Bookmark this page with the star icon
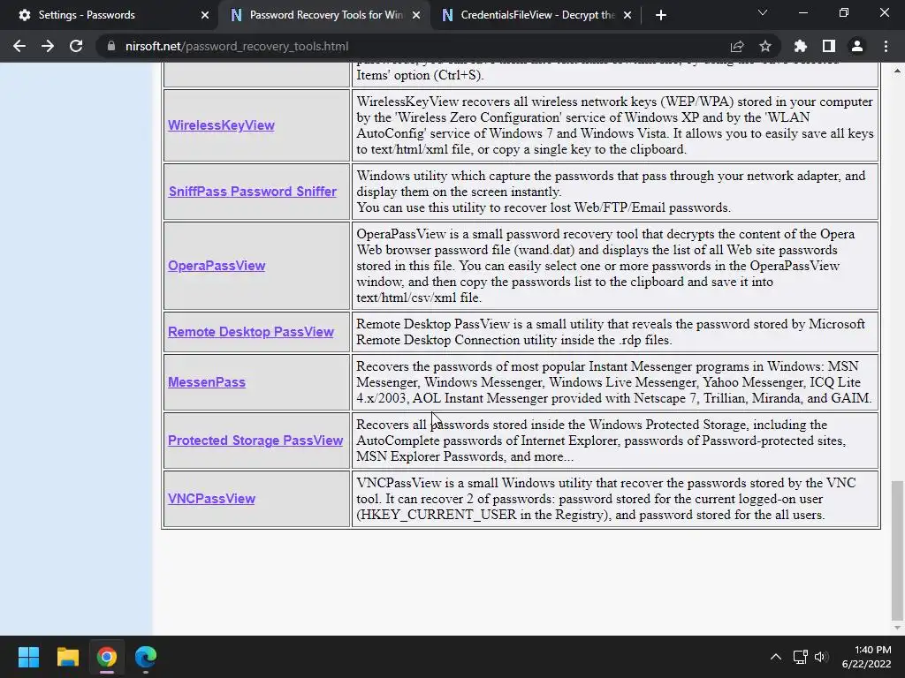The image size is (905, 678). (x=765, y=46)
